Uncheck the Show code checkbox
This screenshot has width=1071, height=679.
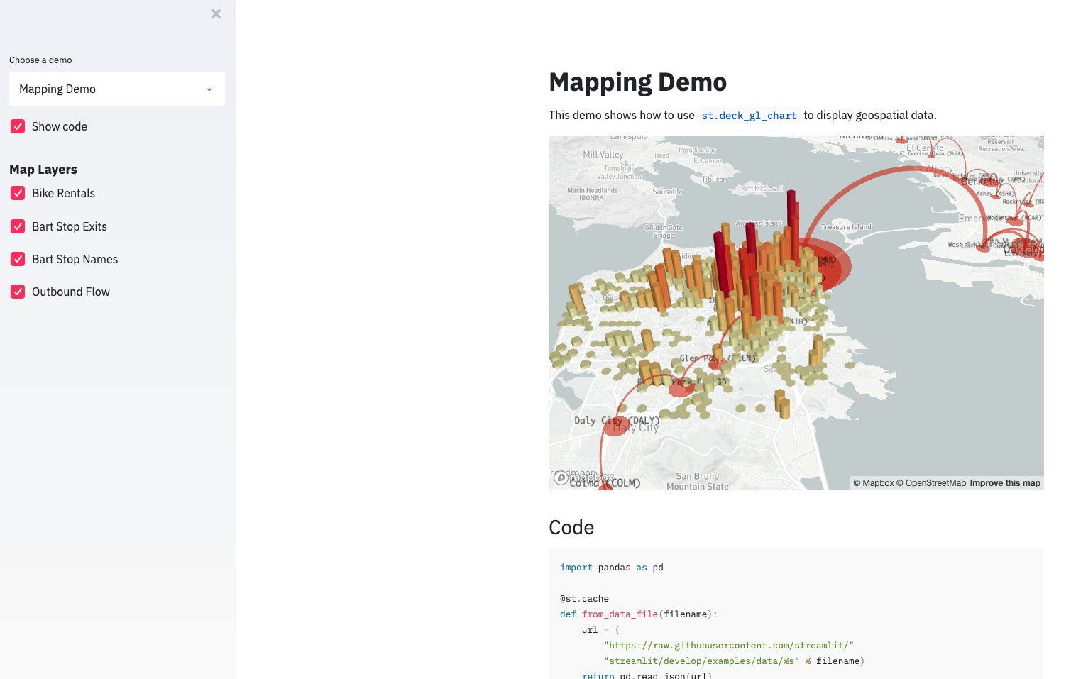(x=18, y=126)
